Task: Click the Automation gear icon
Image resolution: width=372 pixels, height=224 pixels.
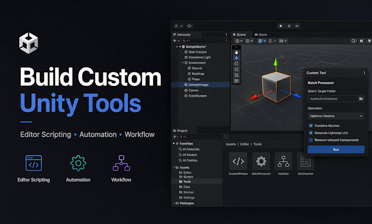Action: tap(78, 163)
